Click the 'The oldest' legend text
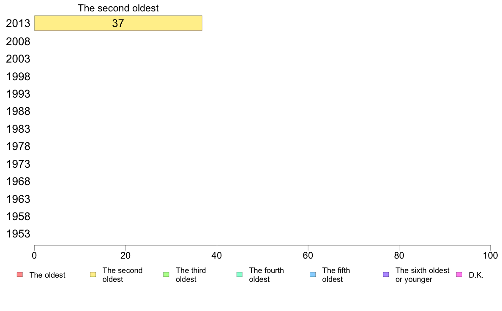The width and height of the screenshot is (502, 311). tap(47, 275)
